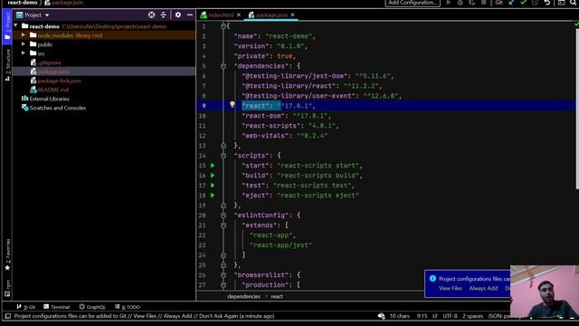The height and width of the screenshot is (326, 579).
Task: Open the Project Structure toolbar icon
Action: click(561, 3)
